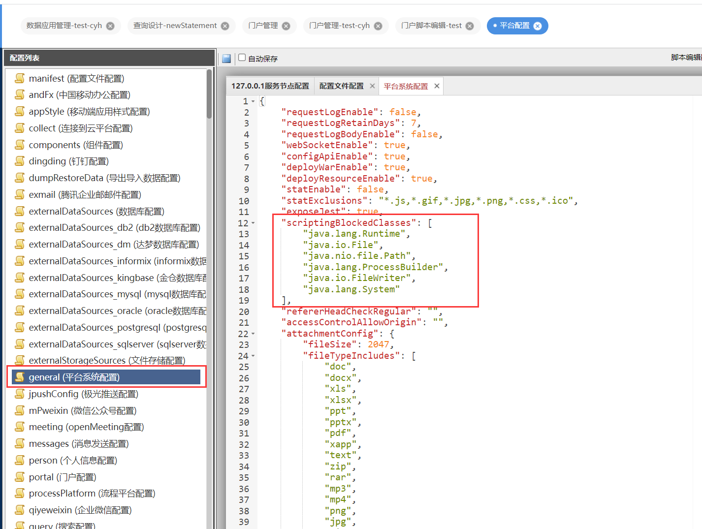
Task: Close the 门户管理 tab
Action: [286, 26]
